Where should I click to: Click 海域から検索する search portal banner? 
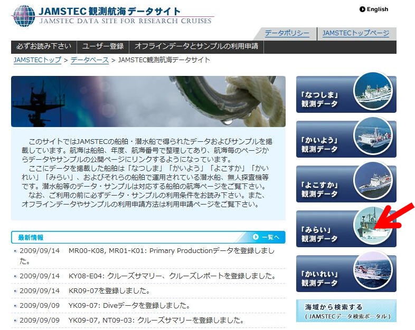[x=346, y=311]
